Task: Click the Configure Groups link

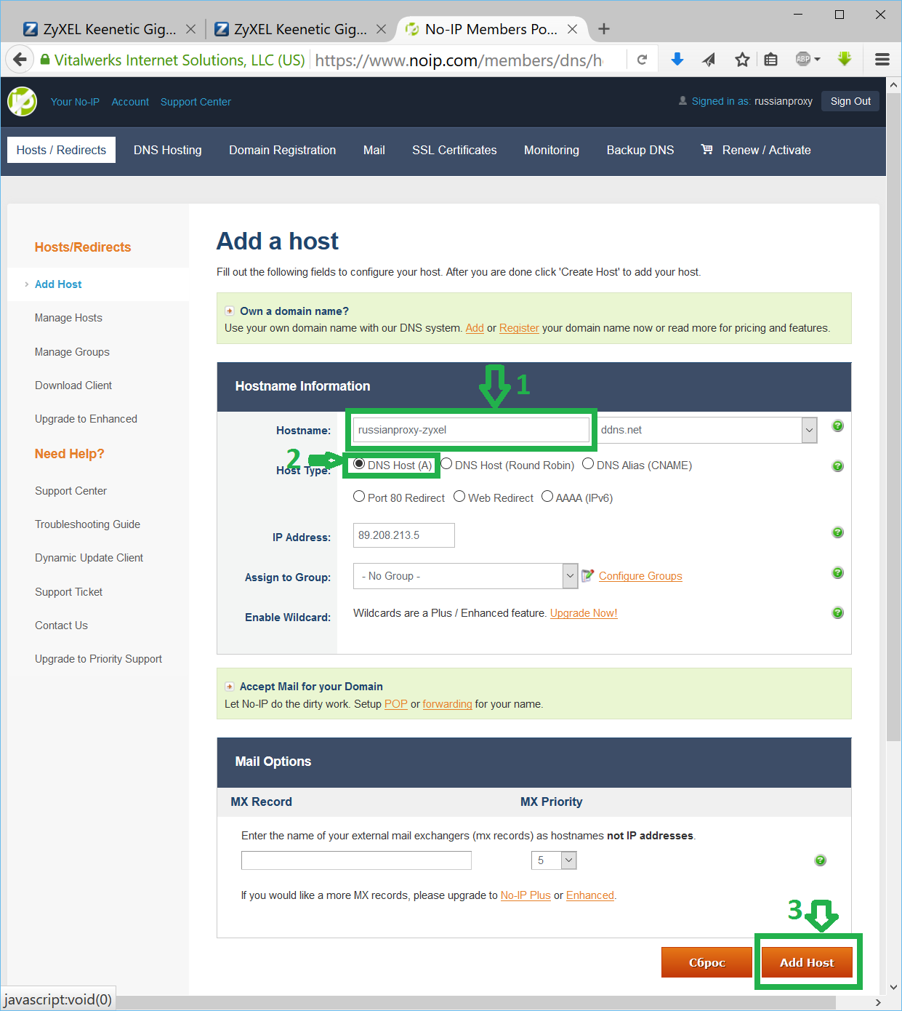Action: click(x=640, y=576)
